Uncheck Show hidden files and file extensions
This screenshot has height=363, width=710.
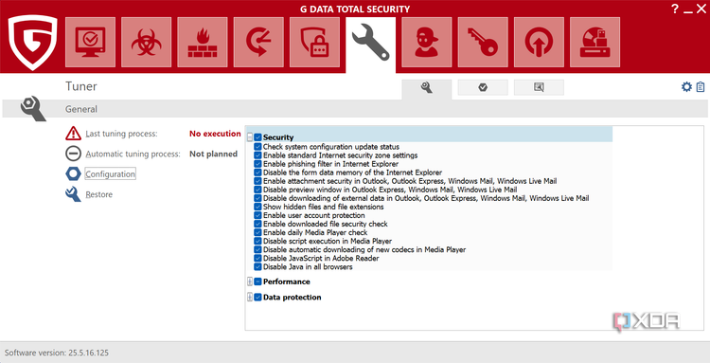[257, 207]
